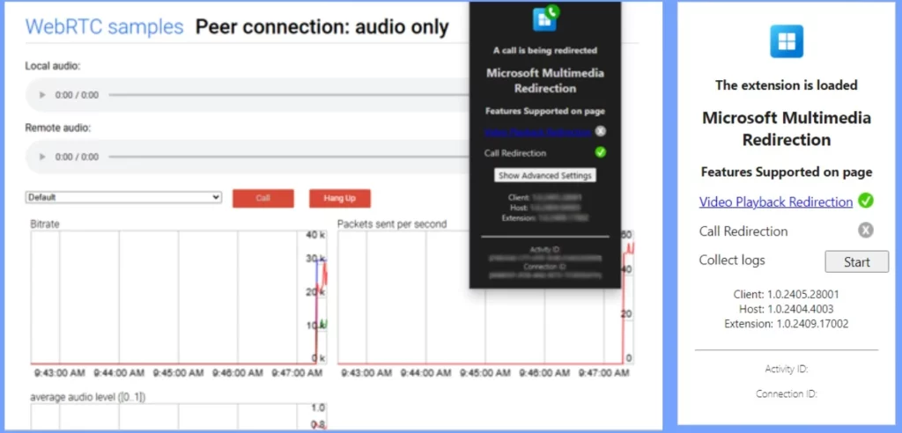Click Show Advanced Settings in the dark popup
The image size is (902, 433).
(x=544, y=175)
